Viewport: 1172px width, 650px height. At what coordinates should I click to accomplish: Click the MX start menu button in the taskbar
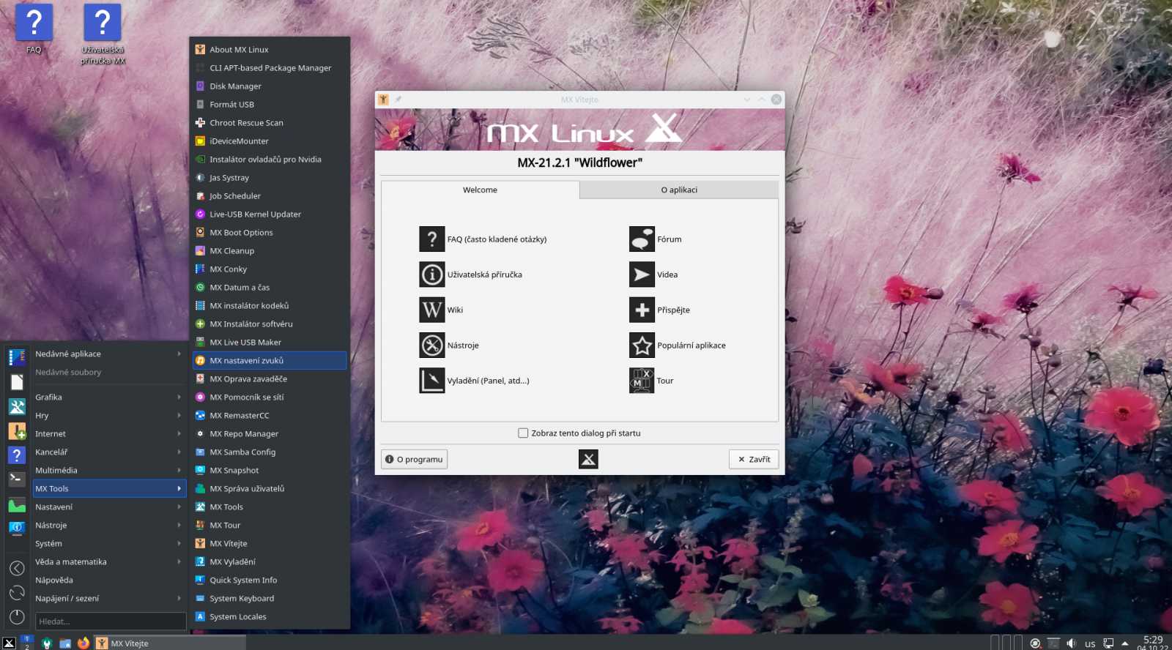9,643
